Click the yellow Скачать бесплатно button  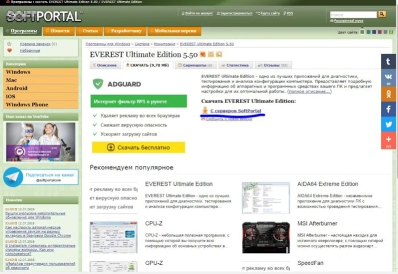point(138,148)
